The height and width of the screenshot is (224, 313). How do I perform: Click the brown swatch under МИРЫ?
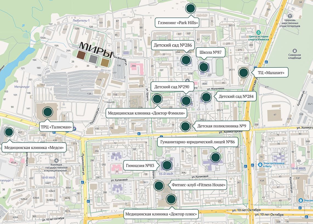point(81,55)
